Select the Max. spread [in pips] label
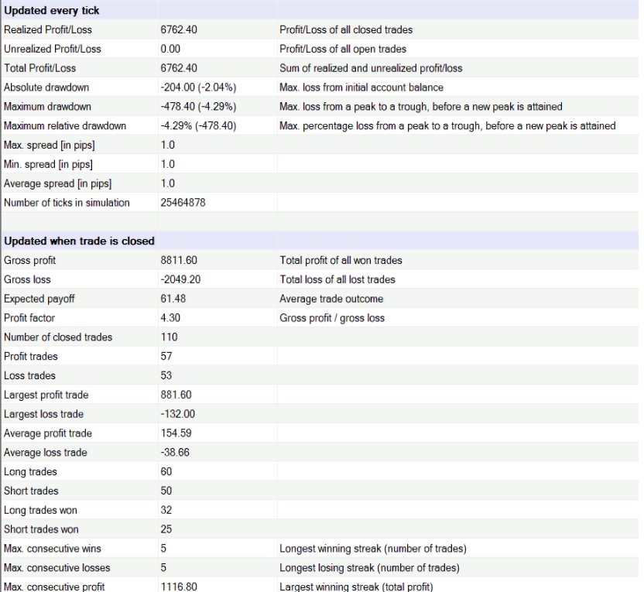This screenshot has width=644, height=592. coord(50,145)
